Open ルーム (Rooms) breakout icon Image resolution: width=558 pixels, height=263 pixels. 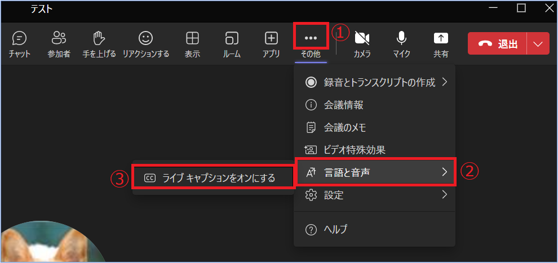(232, 44)
